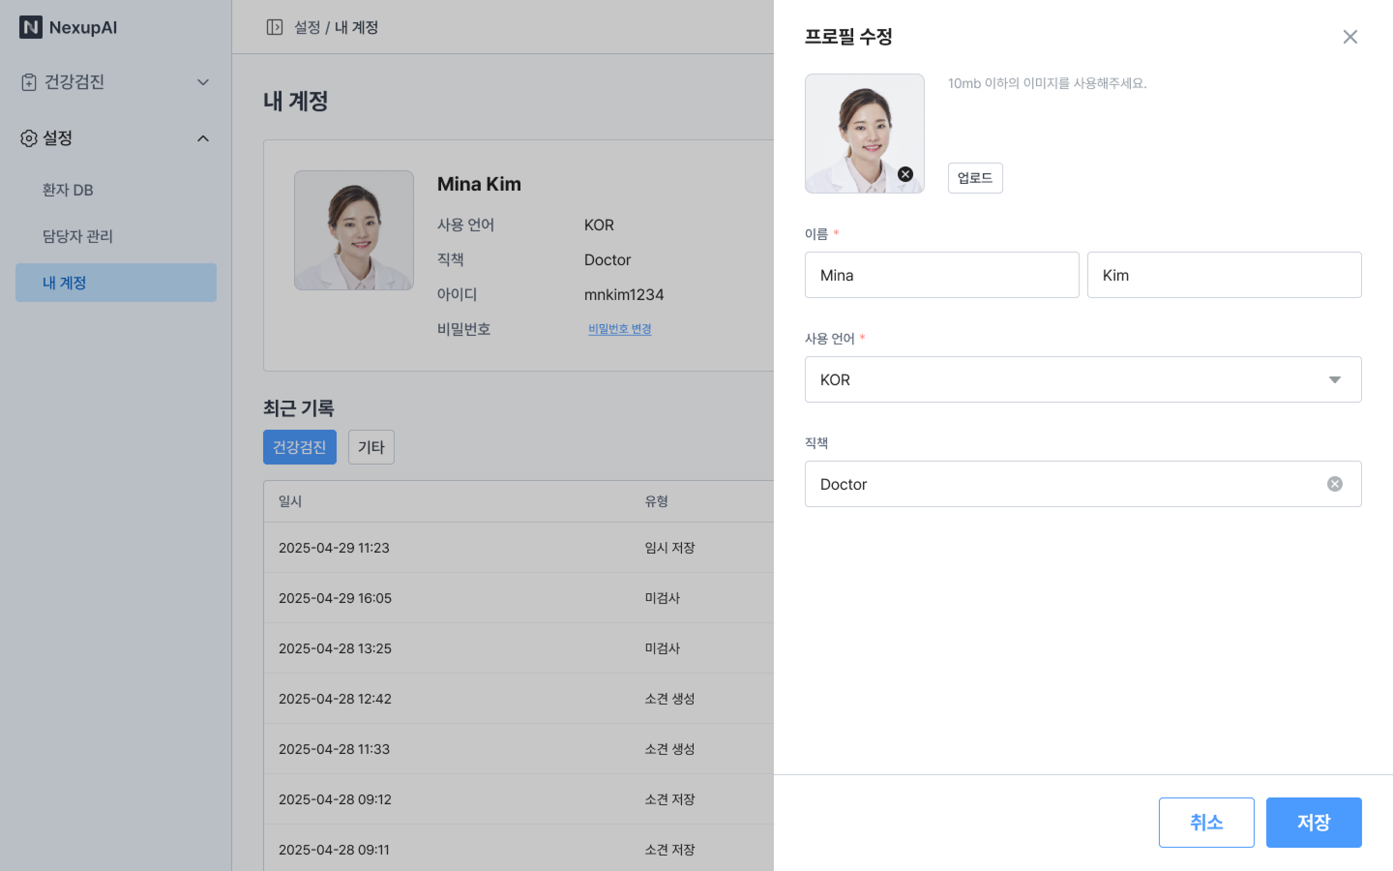The image size is (1393, 871).
Task: Clear the 직책 Doctor field
Action: point(1334,484)
